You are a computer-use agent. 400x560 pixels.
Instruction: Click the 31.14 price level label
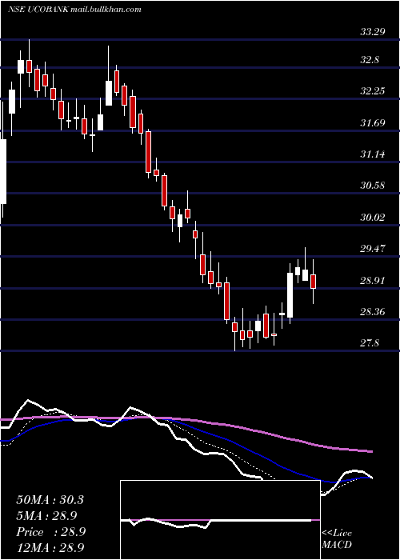coord(373,154)
